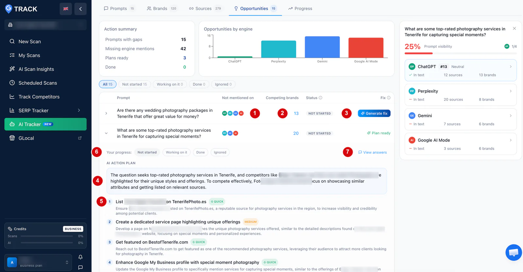Click the Status info icon
Image resolution: width=523 pixels, height=272 pixels.
click(x=320, y=98)
